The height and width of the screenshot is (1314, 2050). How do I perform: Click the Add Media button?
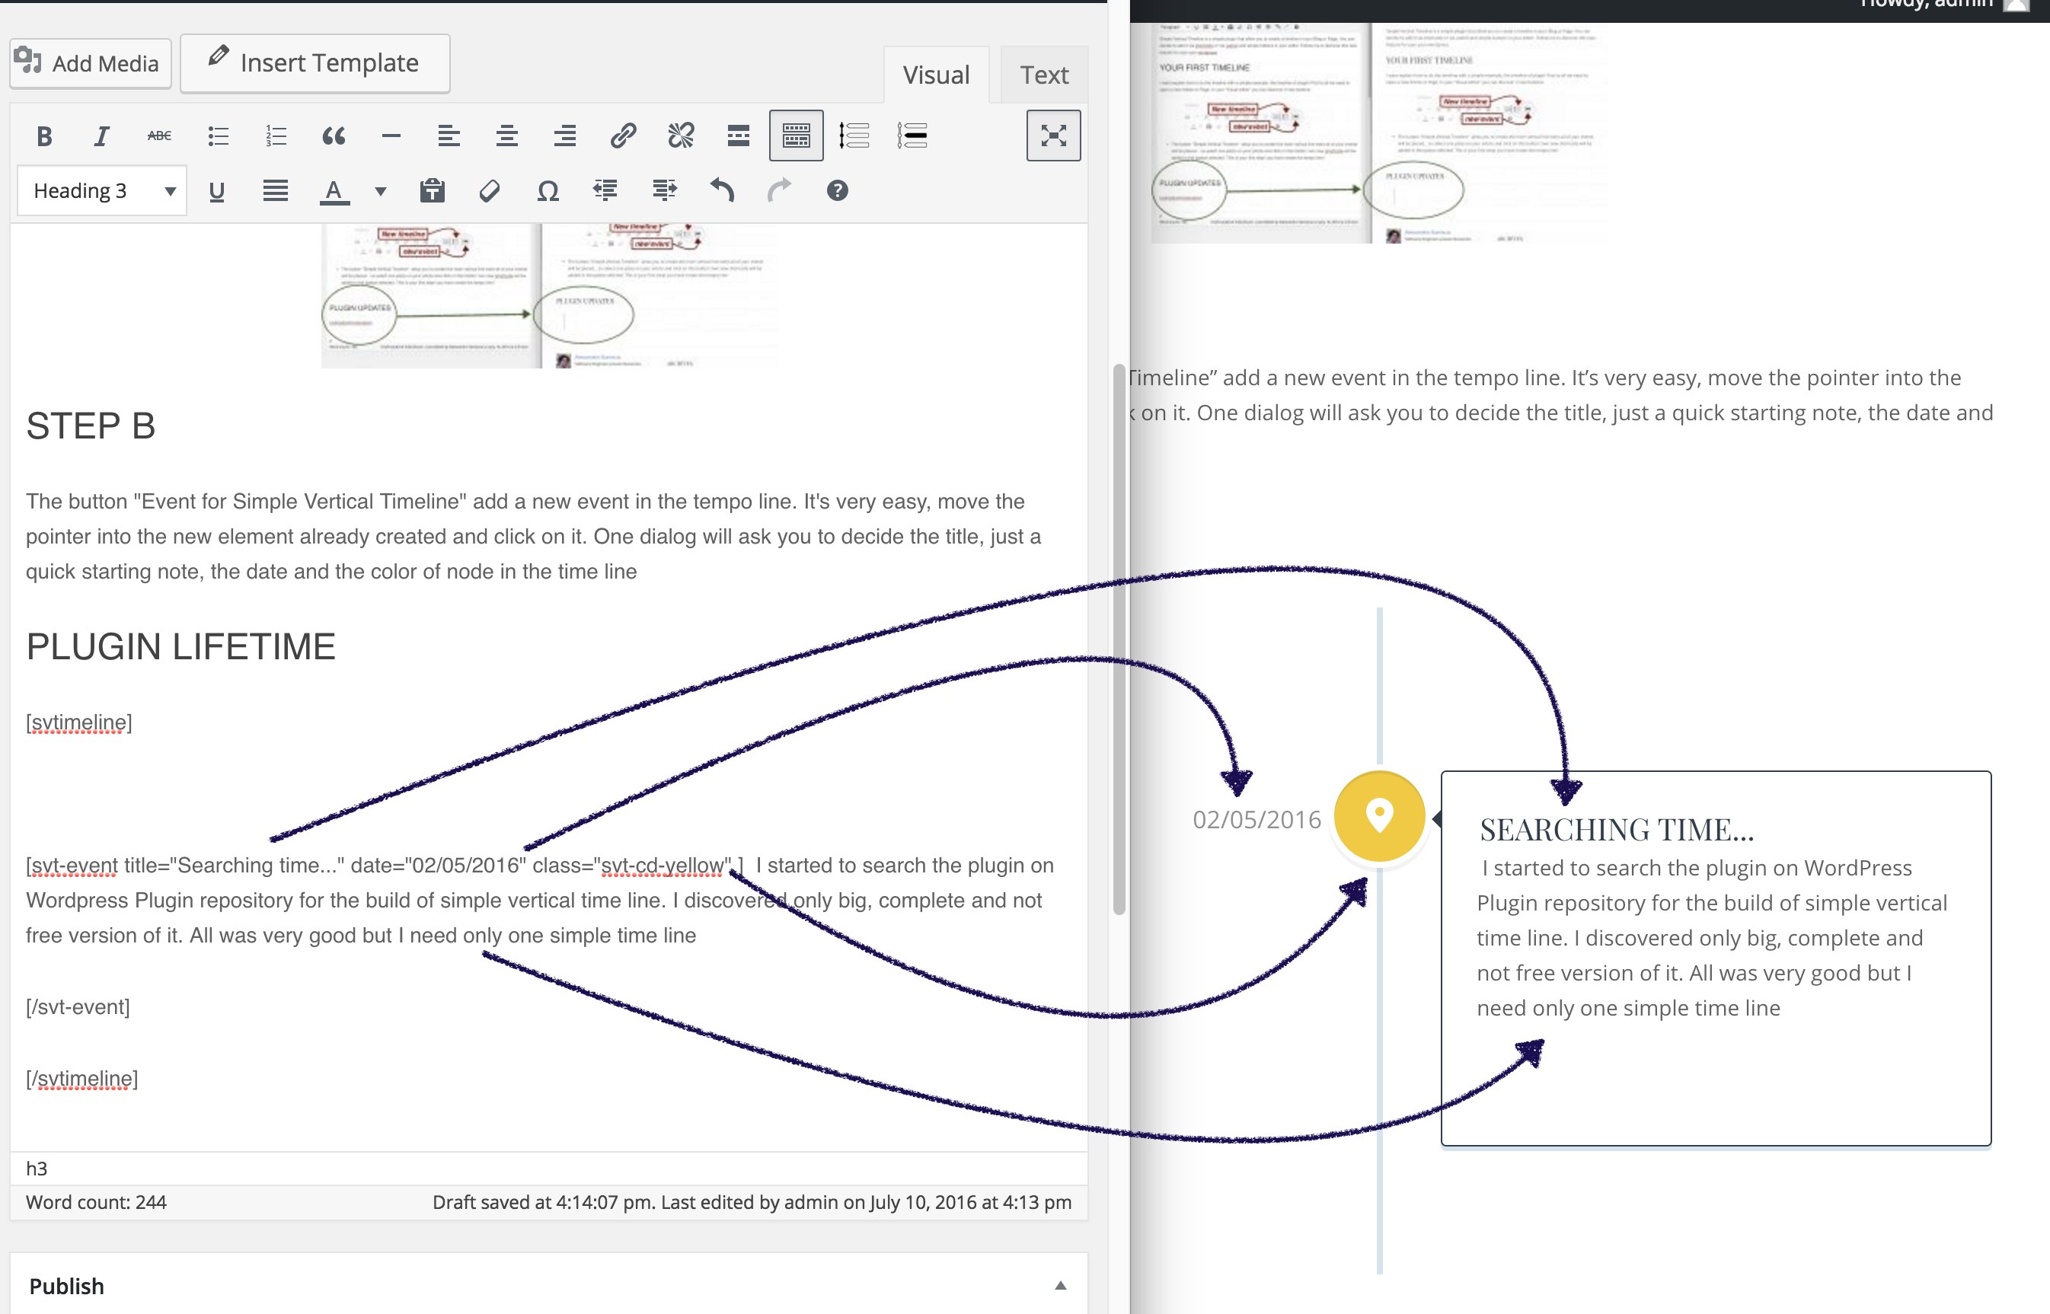pyautogui.click(x=88, y=61)
